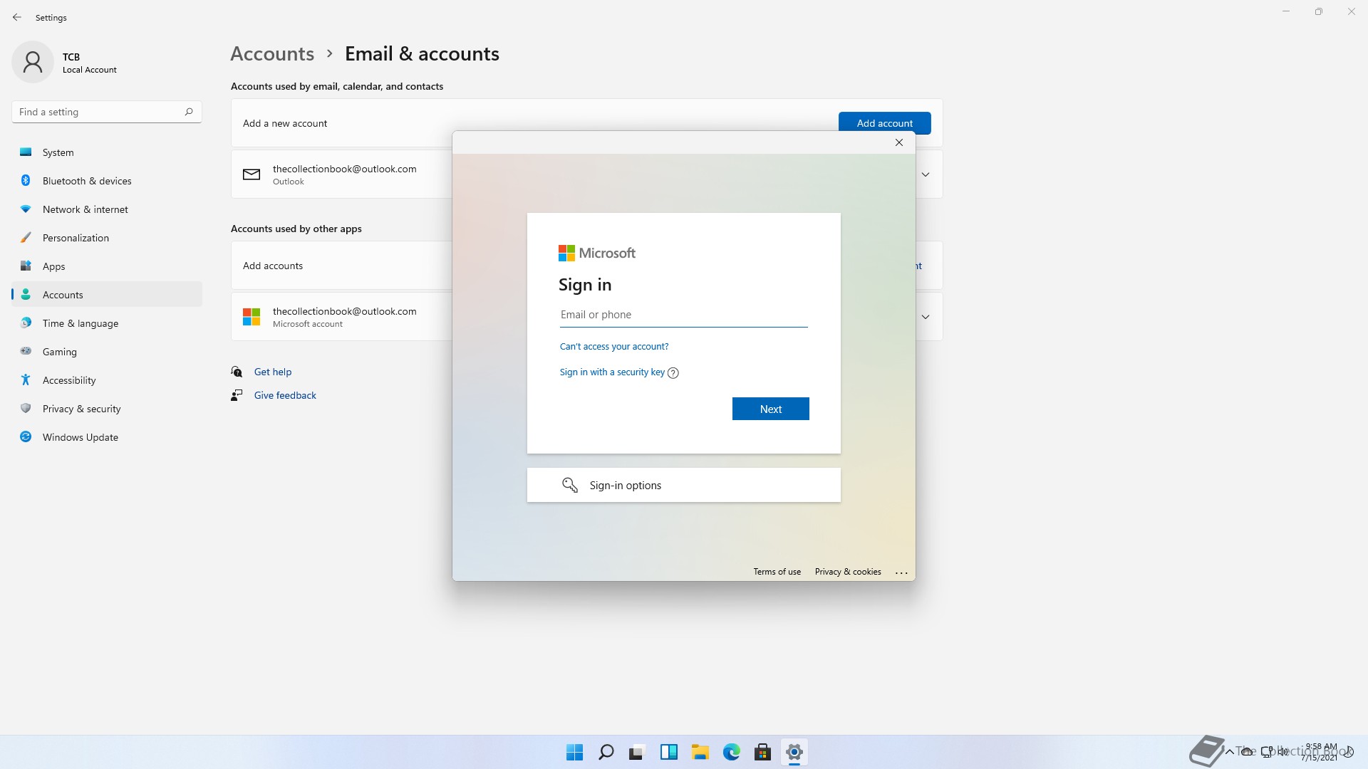Click the Accessibility figure icon
Viewport: 1368px width, 769px height.
click(26, 380)
